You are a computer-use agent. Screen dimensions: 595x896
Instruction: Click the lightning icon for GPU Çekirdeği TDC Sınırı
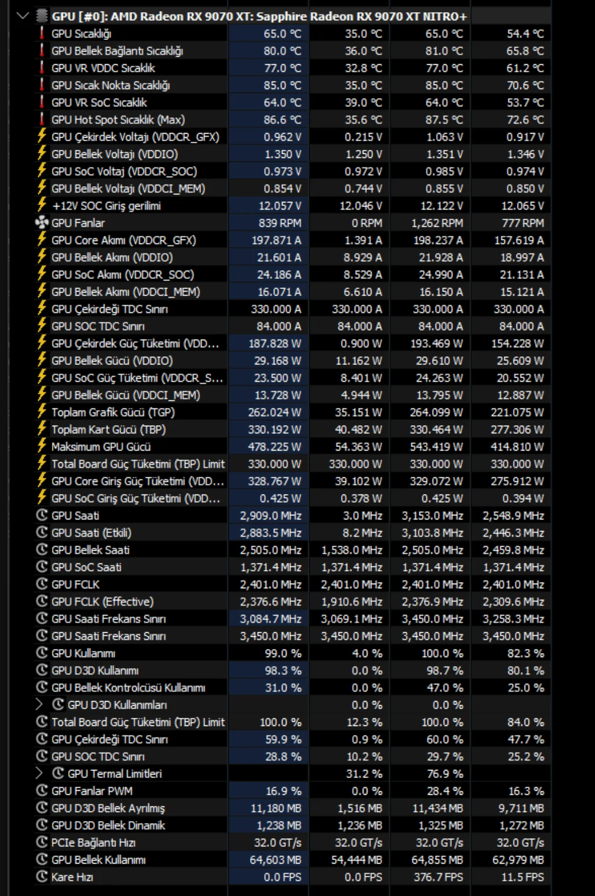click(42, 309)
